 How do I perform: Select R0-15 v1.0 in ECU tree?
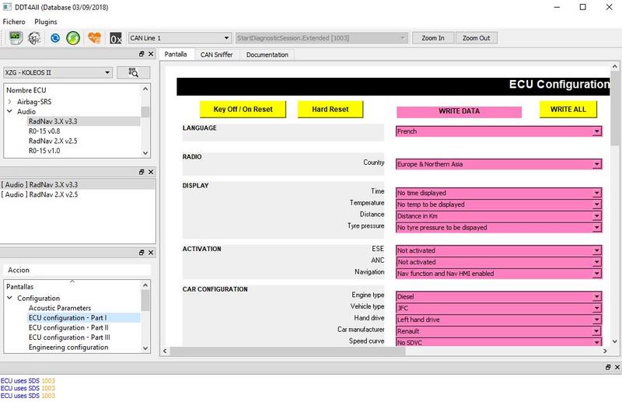[x=44, y=151]
